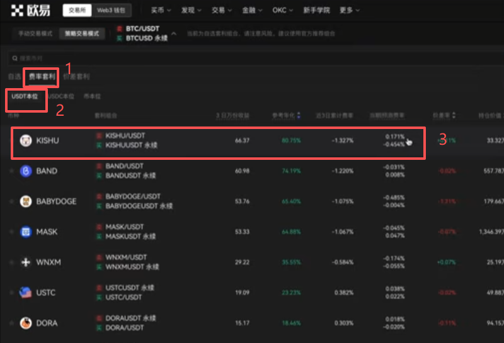Select the USTCUSDT 永续 arbitrage combo
Viewport: 504px width, 343px height.
[x=125, y=293]
